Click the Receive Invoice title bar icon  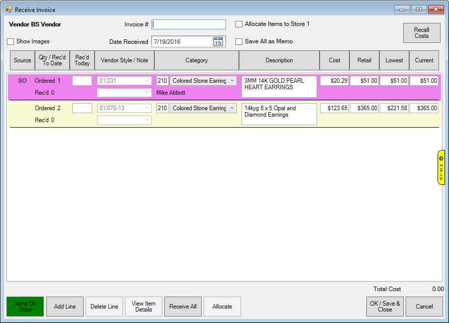tap(8, 9)
